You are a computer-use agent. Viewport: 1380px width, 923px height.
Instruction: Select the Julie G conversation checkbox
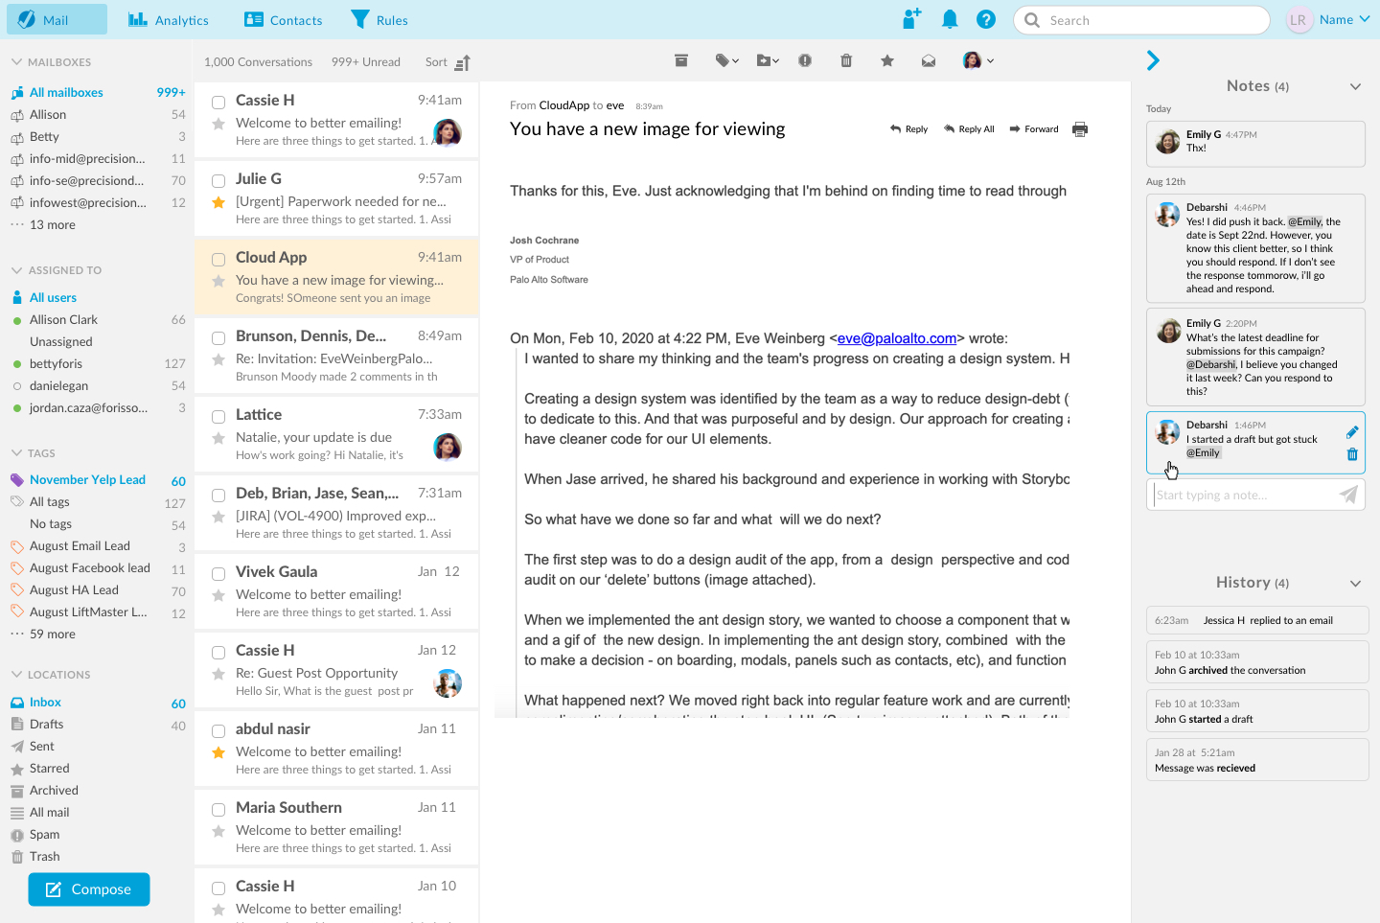point(218,180)
